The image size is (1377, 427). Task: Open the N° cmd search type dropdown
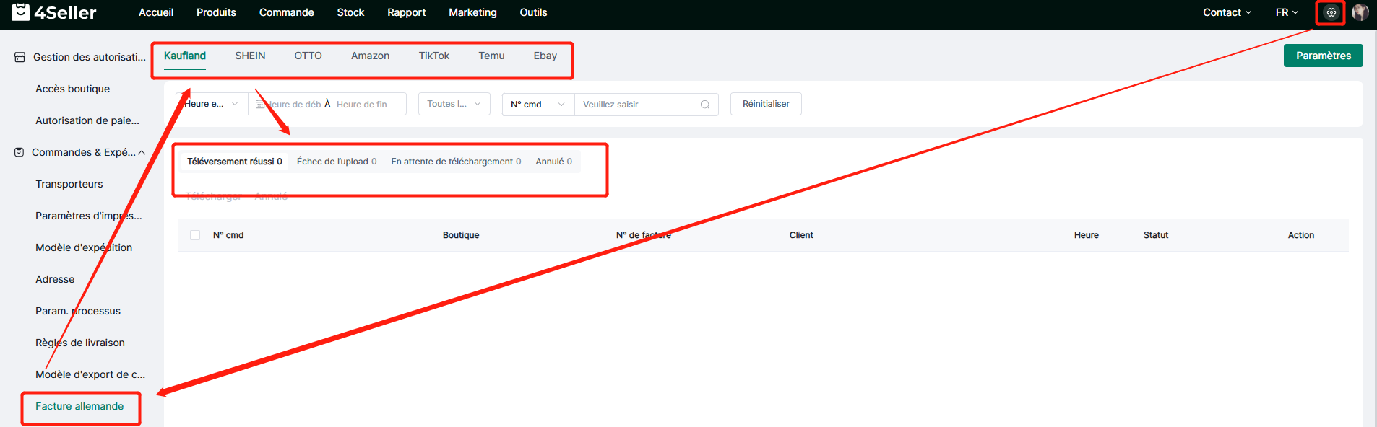(538, 105)
